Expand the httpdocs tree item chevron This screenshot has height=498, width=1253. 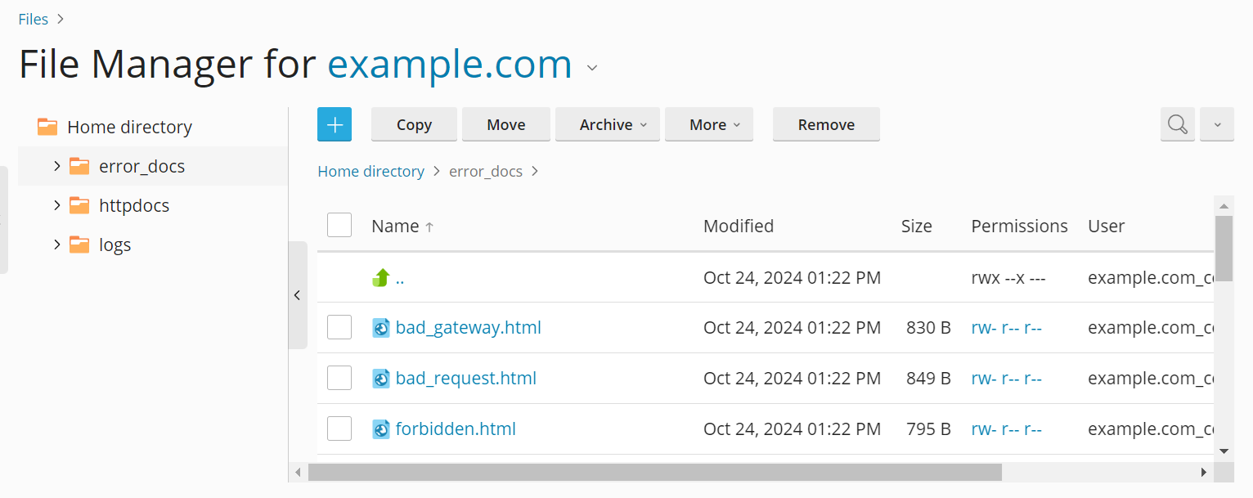click(x=56, y=204)
